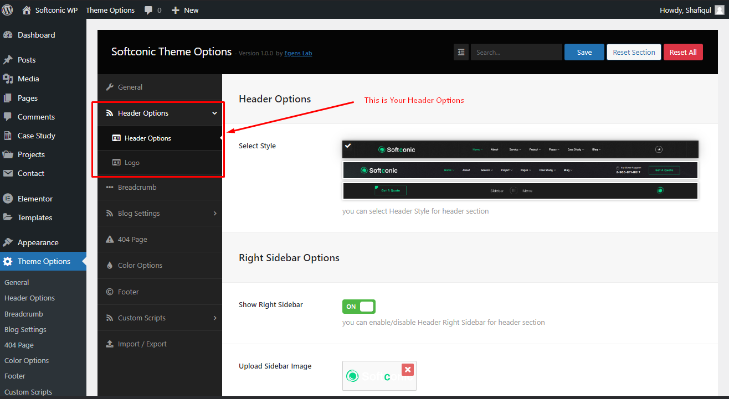Open the Breadcrumb section in options panel
Screen dimensions: 729x399
click(x=160, y=187)
